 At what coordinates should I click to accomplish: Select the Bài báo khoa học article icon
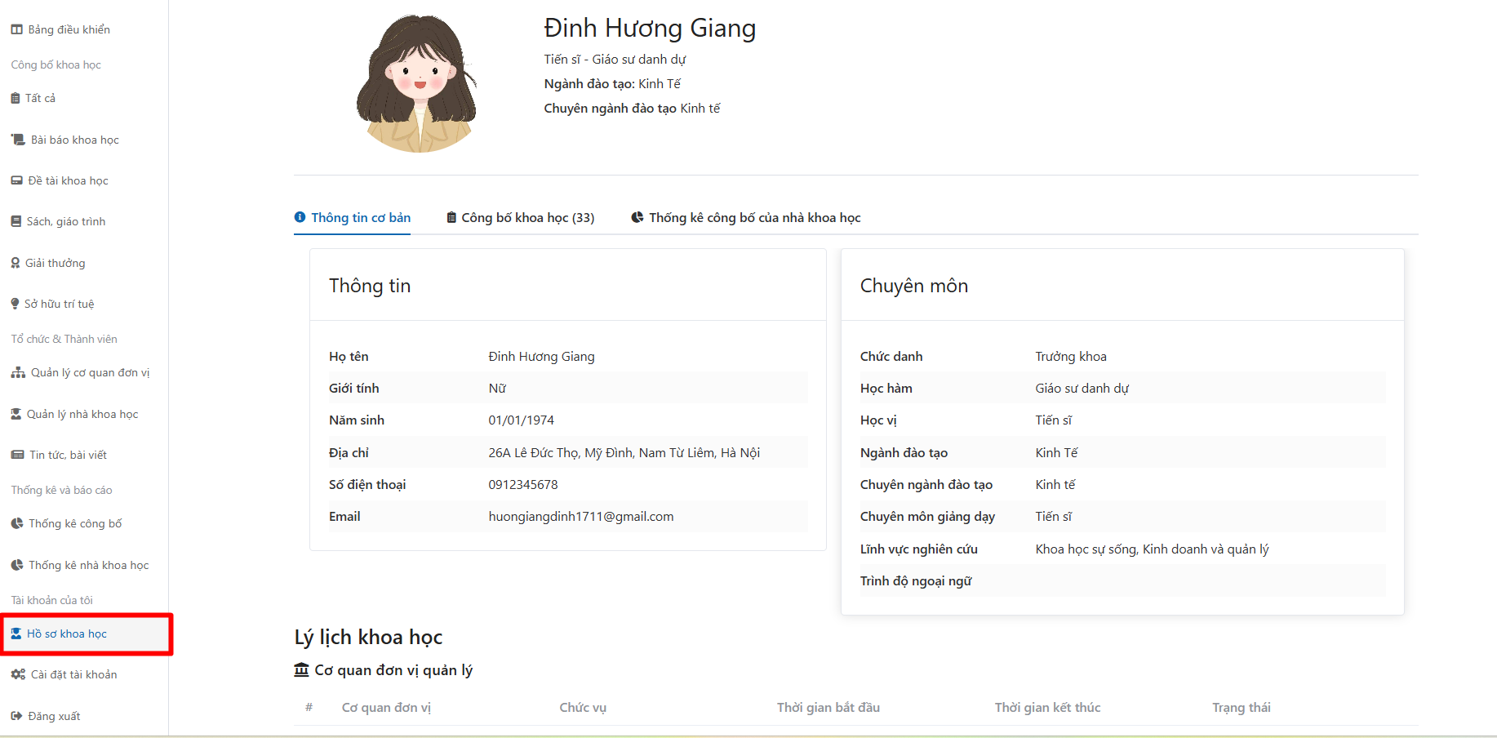[x=16, y=140]
